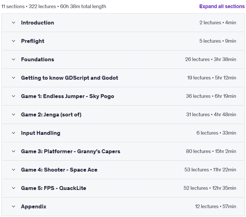The image size is (246, 217).
Task: Expand Game 4: Shooter chevron arrow
Action: 13,170
